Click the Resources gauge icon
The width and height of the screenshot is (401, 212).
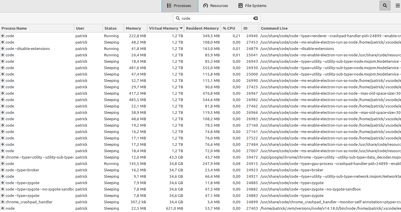(x=206, y=5)
